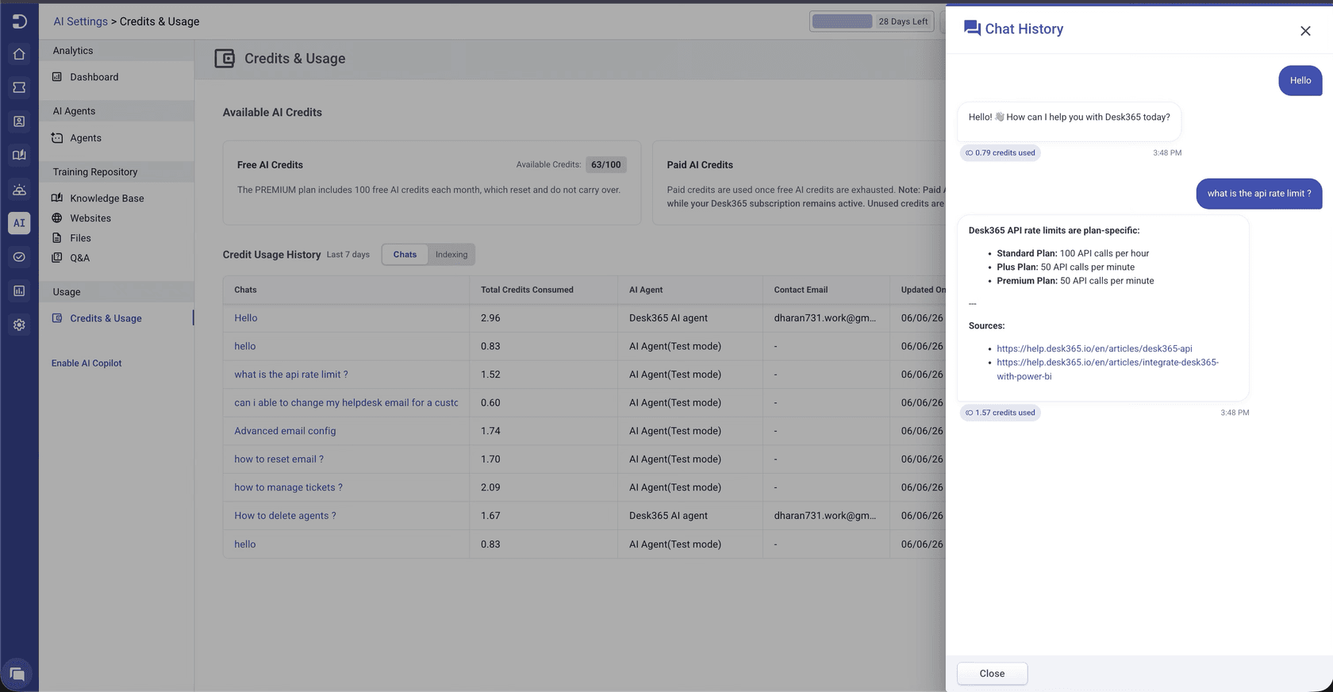Click the checkmark circle icon in left rail
The width and height of the screenshot is (1333, 692).
(x=19, y=257)
